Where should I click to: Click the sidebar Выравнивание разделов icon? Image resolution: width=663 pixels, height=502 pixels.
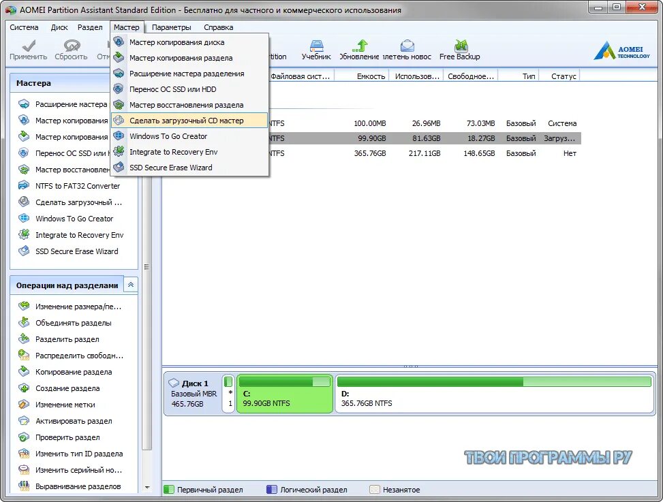[24, 486]
